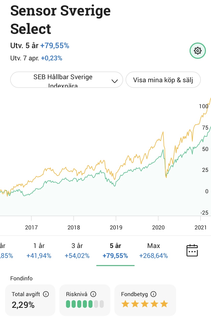Tap the green risk level indicator bars
The width and height of the screenshot is (211, 317).
click(x=85, y=304)
